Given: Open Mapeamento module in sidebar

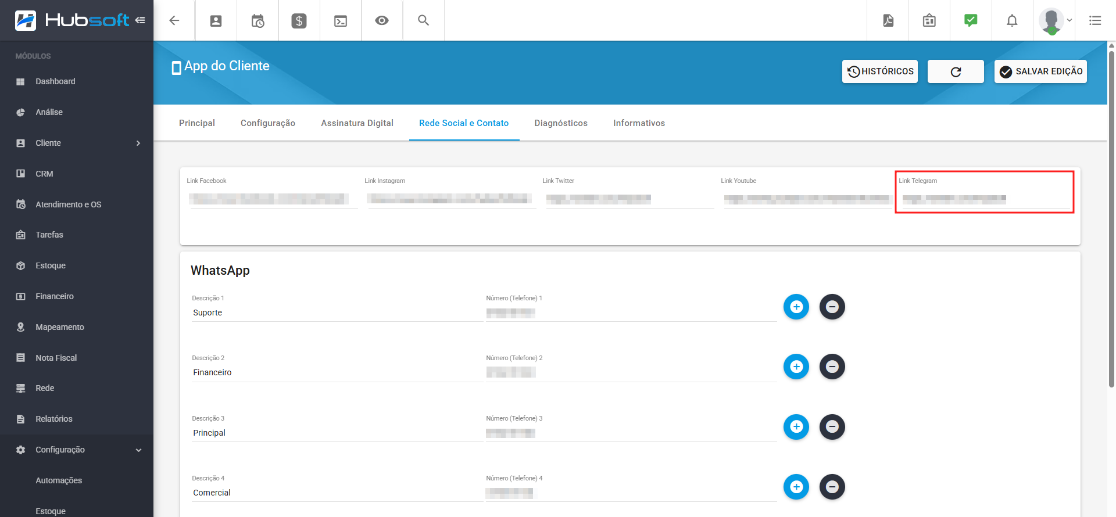Looking at the screenshot, I should point(77,327).
